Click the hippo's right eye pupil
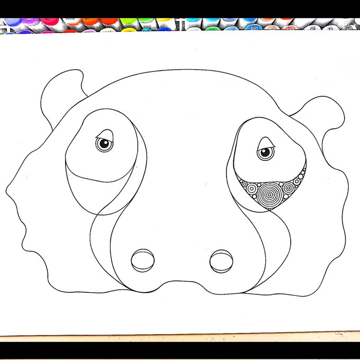This screenshot has width=360, height=360. (x=265, y=152)
